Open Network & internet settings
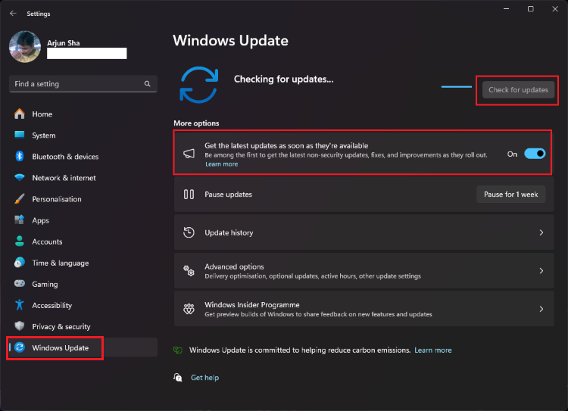568x411 pixels. (x=83, y=178)
